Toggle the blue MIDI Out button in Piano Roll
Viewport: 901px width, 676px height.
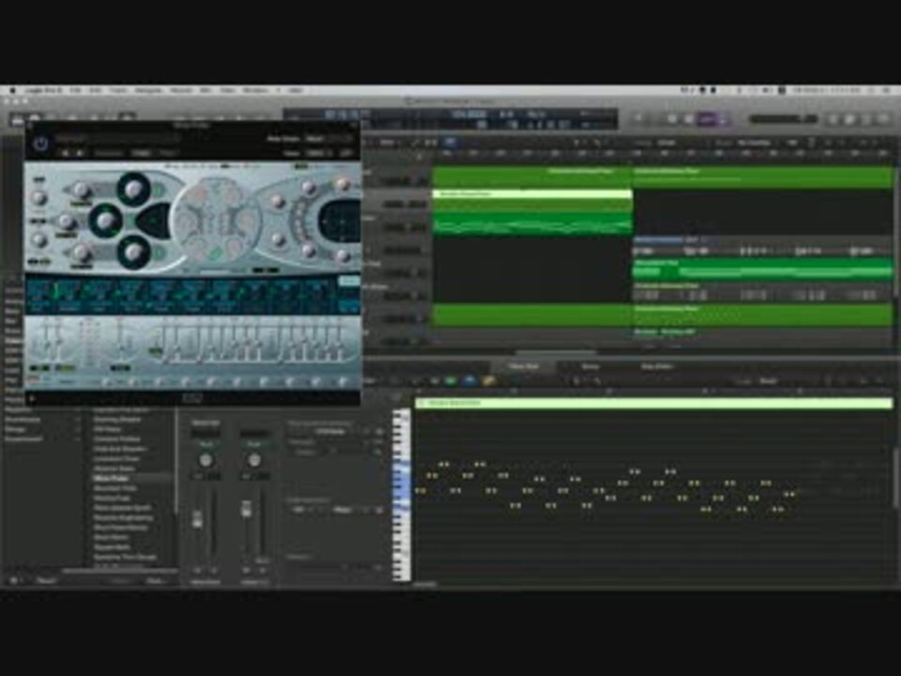[469, 380]
